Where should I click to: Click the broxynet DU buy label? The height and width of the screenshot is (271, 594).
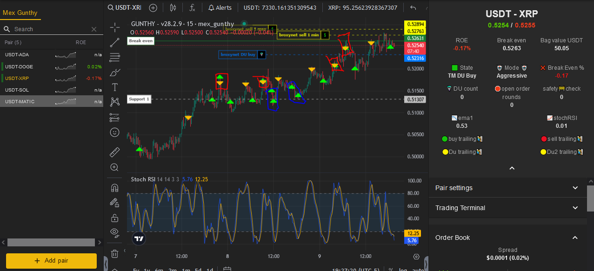click(x=242, y=54)
